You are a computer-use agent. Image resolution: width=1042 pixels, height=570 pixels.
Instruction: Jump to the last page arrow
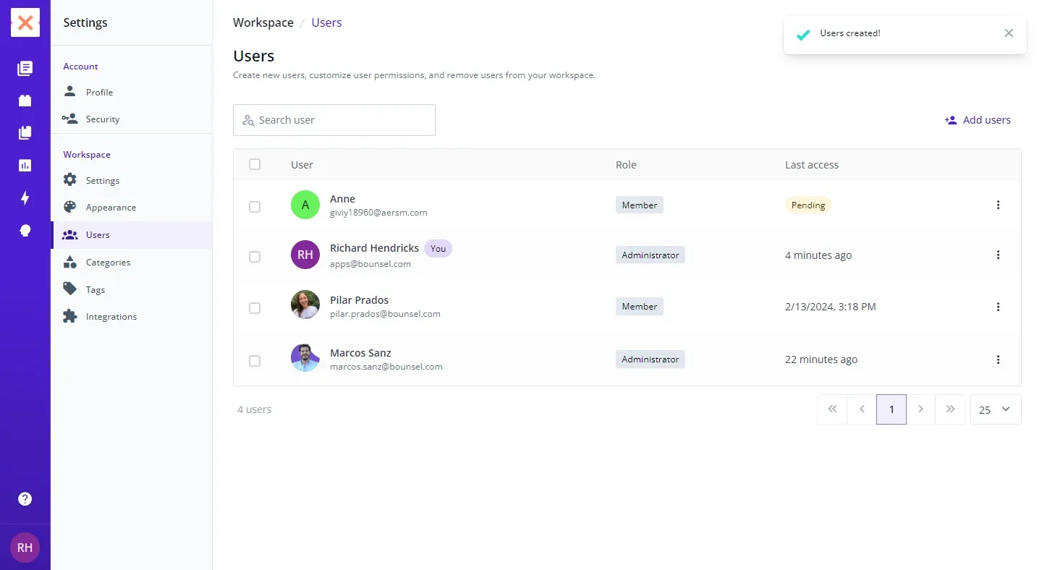(x=950, y=409)
